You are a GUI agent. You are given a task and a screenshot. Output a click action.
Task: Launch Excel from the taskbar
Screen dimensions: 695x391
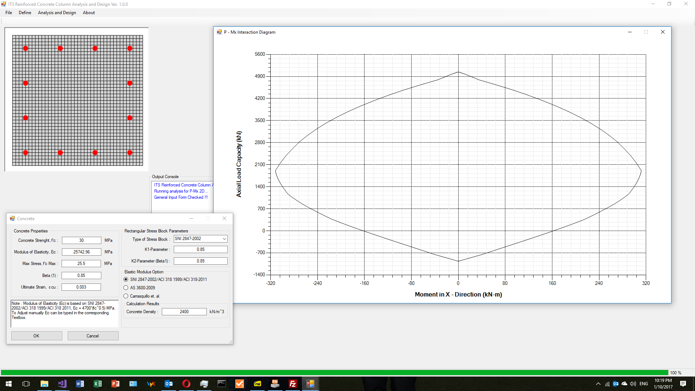(x=97, y=384)
